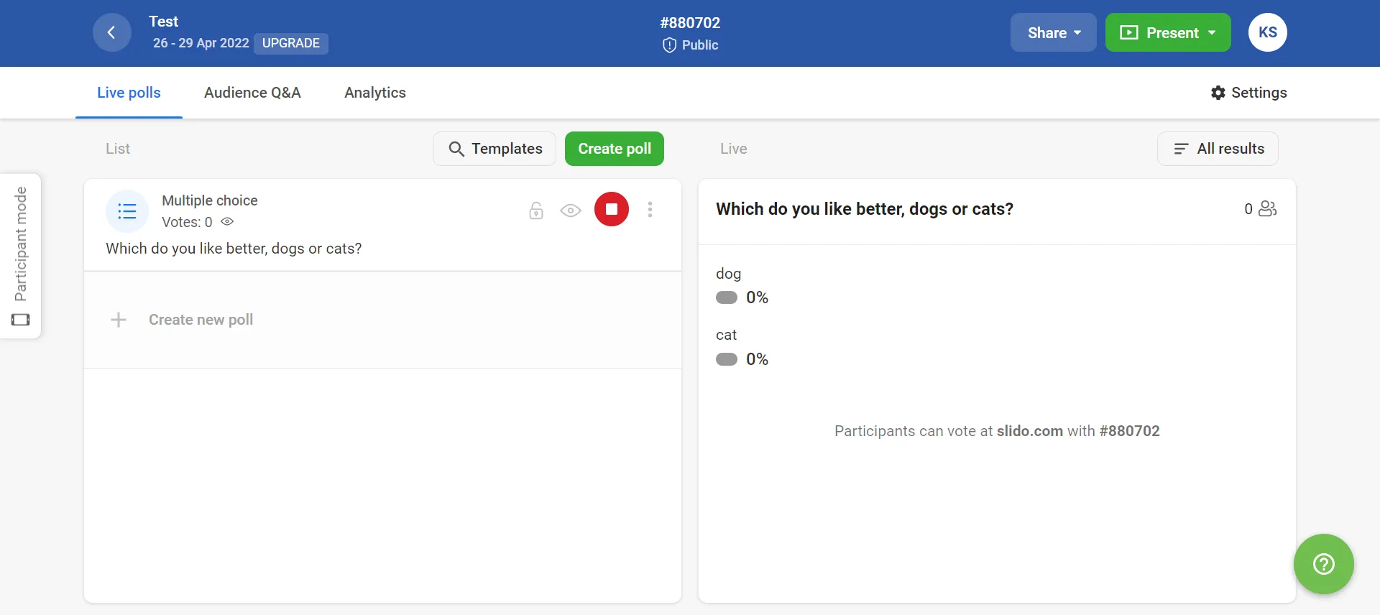
Task: Expand the Share dropdown
Action: (1053, 32)
